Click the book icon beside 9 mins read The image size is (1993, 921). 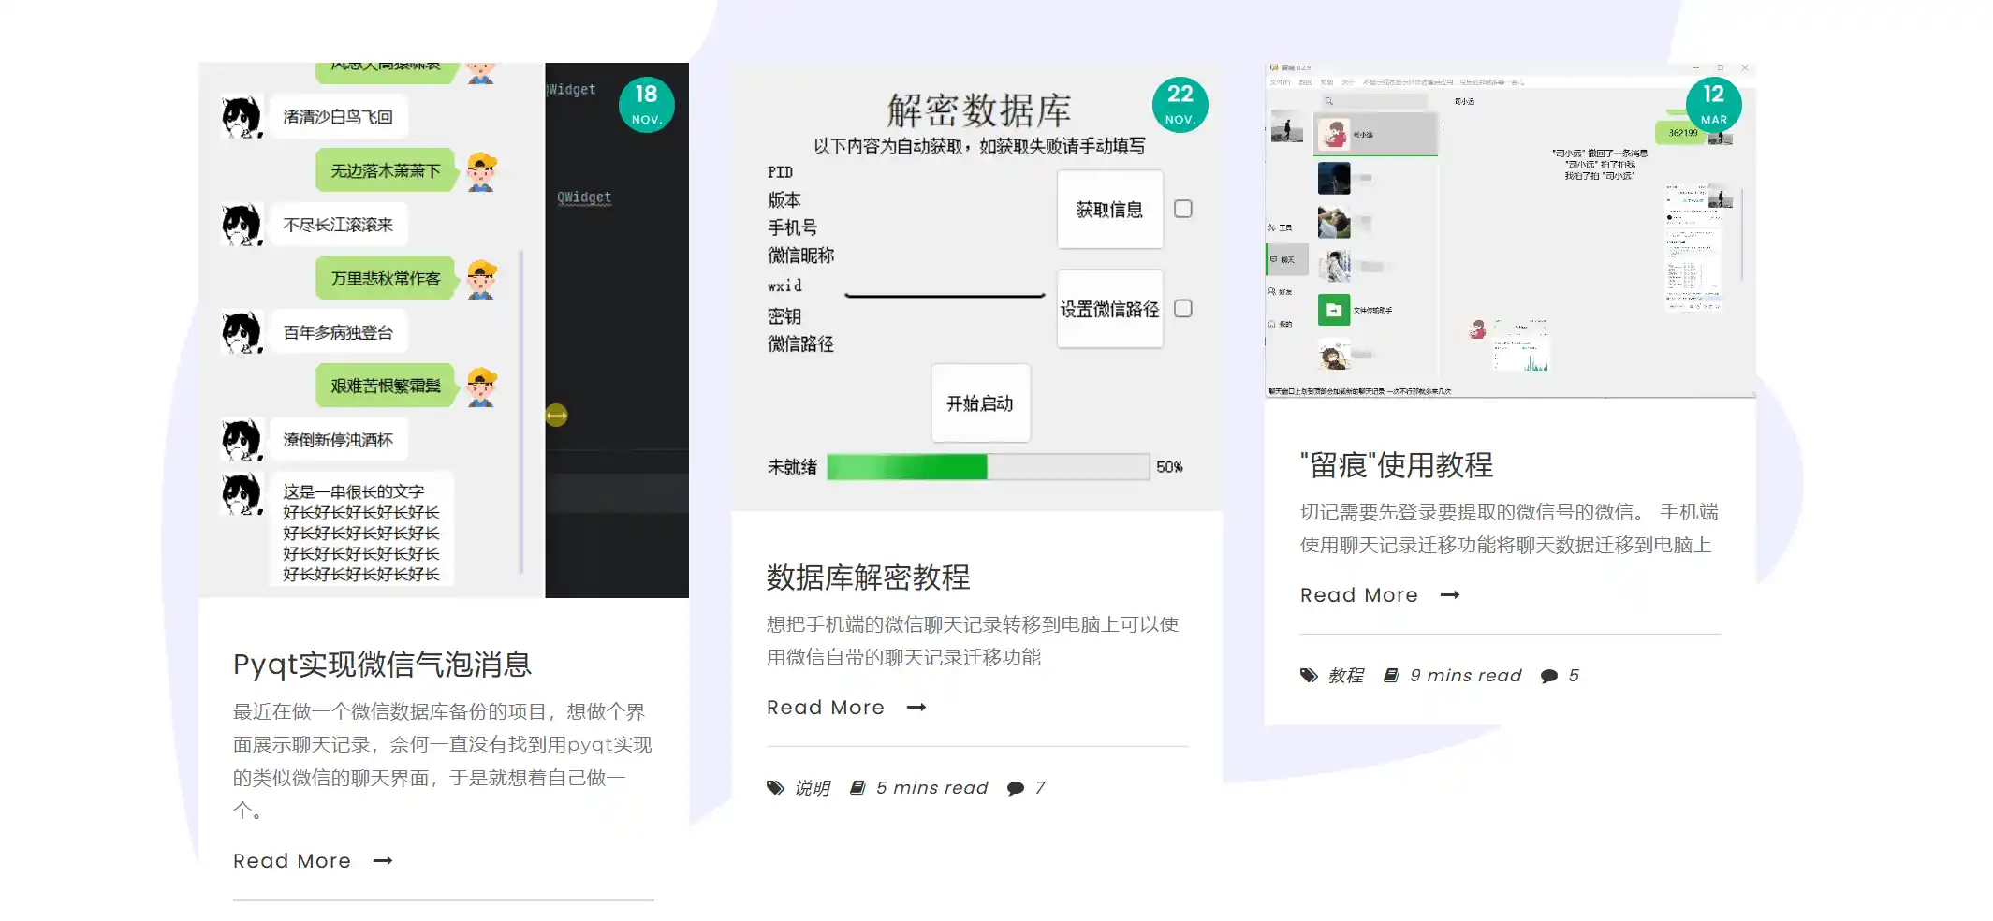[x=1391, y=676]
